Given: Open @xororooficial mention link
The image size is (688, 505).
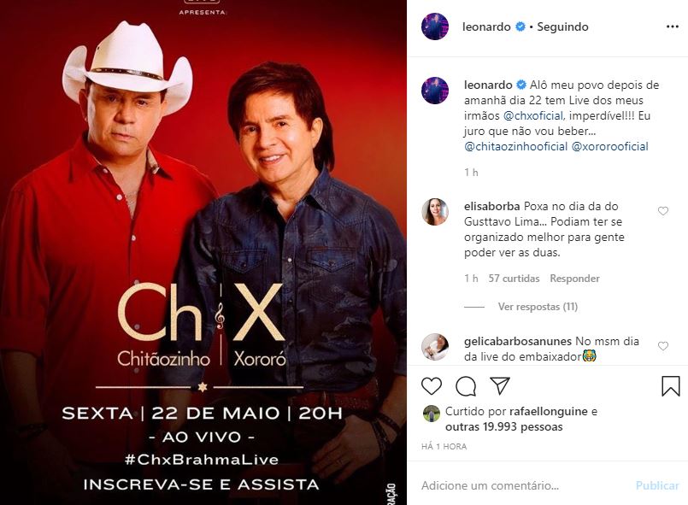Looking at the screenshot, I should (x=609, y=146).
